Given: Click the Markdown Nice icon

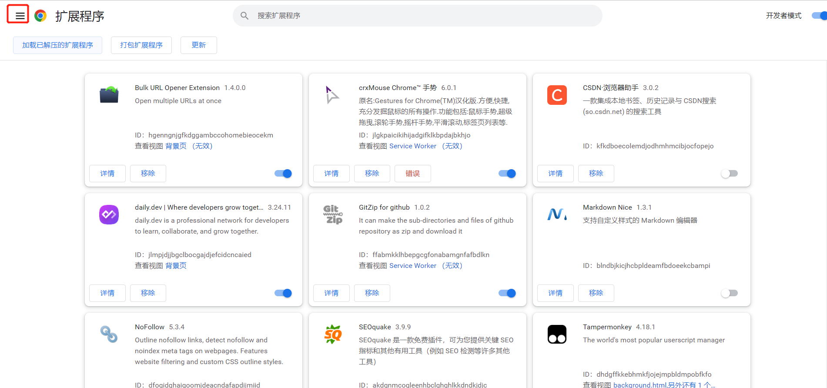Looking at the screenshot, I should (557, 214).
